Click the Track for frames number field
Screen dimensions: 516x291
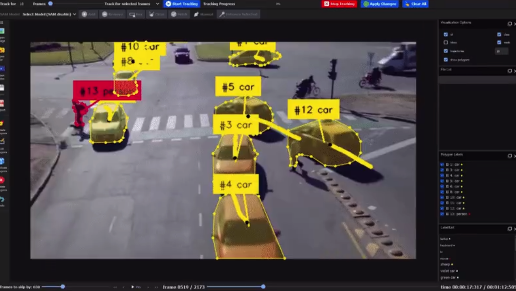pos(22,4)
